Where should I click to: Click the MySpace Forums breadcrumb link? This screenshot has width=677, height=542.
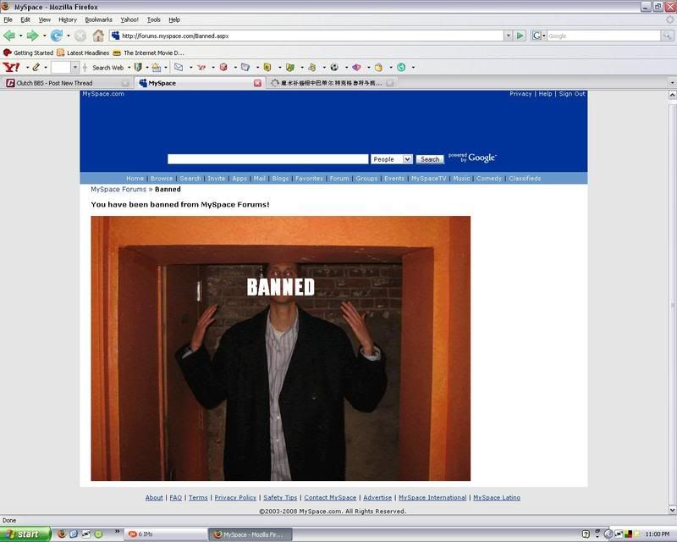pos(118,190)
